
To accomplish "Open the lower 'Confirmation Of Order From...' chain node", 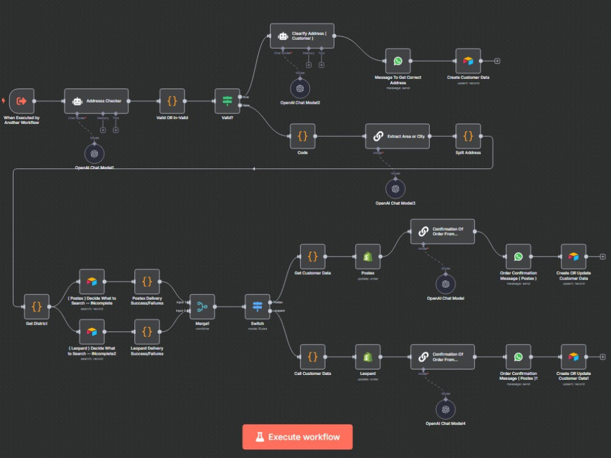I will click(442, 357).
